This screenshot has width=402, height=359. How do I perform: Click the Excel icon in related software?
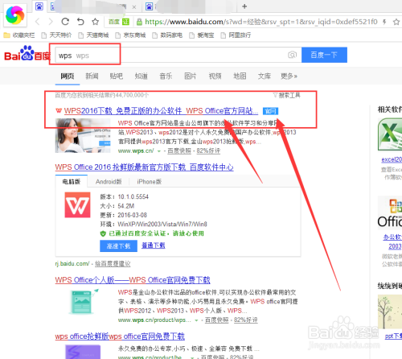390,134
